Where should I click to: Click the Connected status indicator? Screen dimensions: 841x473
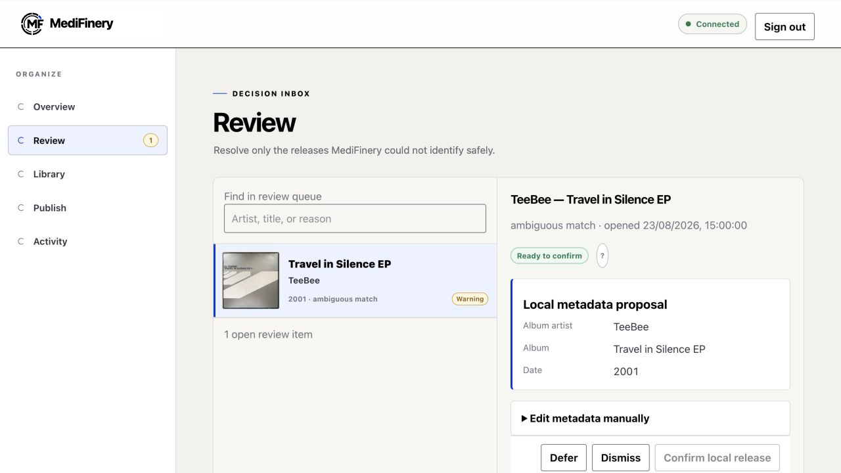pos(712,24)
